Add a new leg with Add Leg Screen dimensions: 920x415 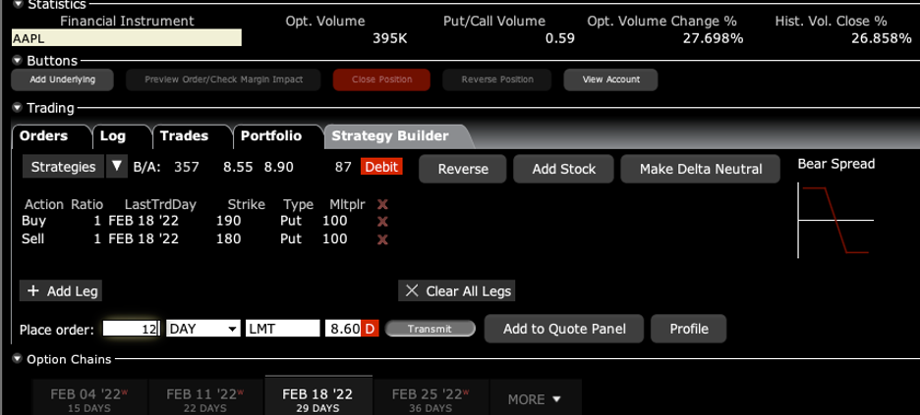click(x=60, y=291)
